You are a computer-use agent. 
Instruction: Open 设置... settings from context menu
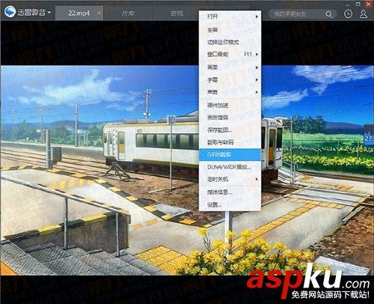pyautogui.click(x=230, y=205)
